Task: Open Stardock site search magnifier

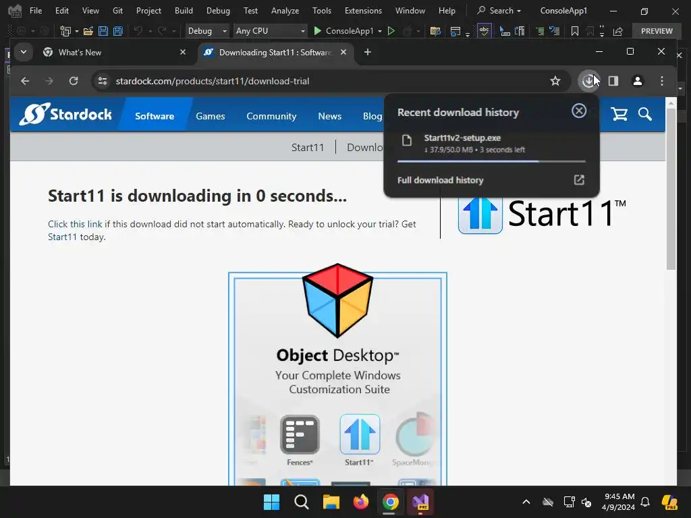Action: click(x=644, y=115)
